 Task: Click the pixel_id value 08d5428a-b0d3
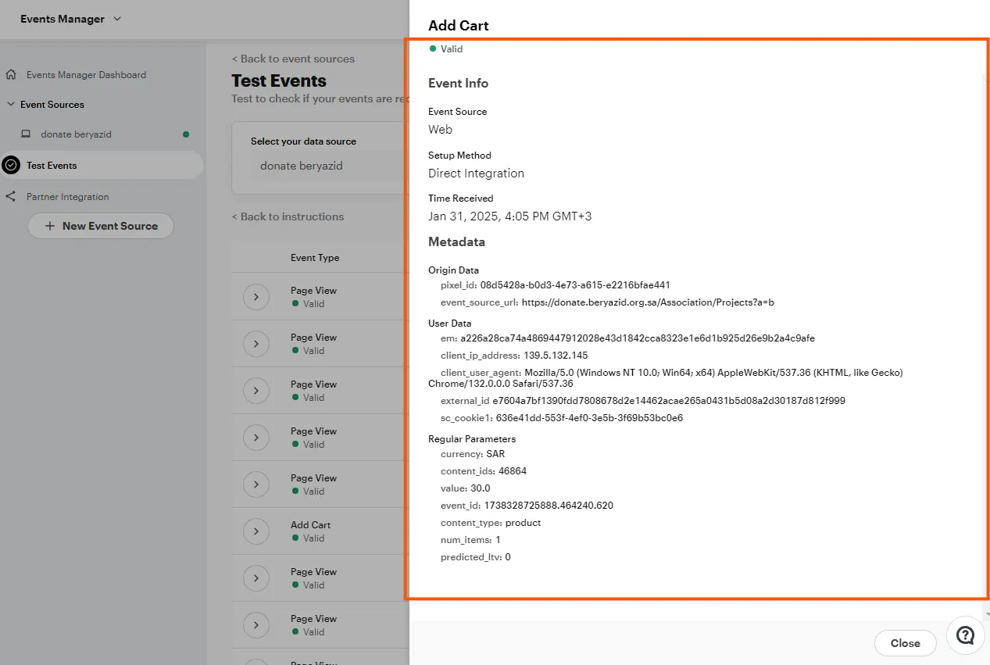coord(575,285)
